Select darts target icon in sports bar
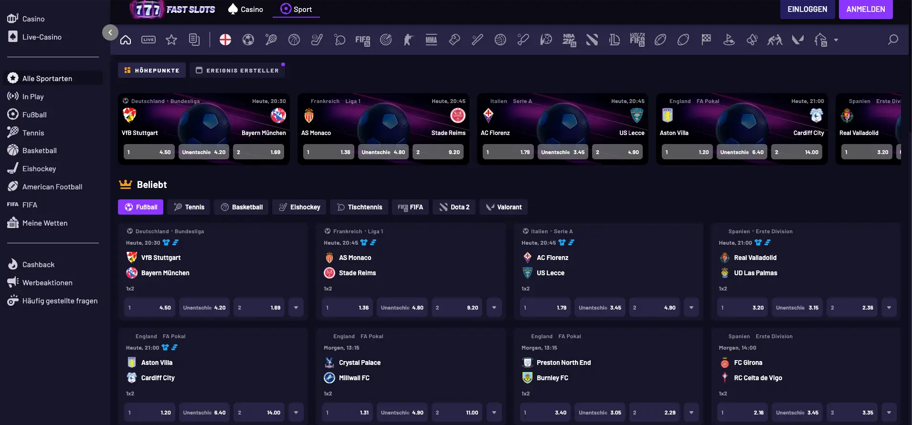 tap(386, 40)
